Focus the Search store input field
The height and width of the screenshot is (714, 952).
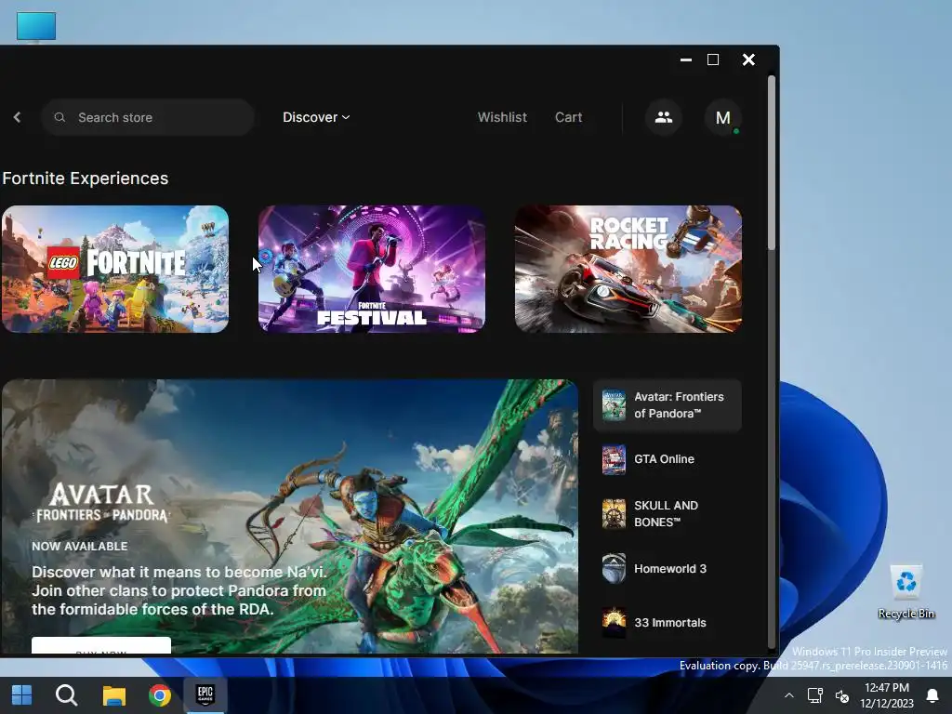coord(148,117)
